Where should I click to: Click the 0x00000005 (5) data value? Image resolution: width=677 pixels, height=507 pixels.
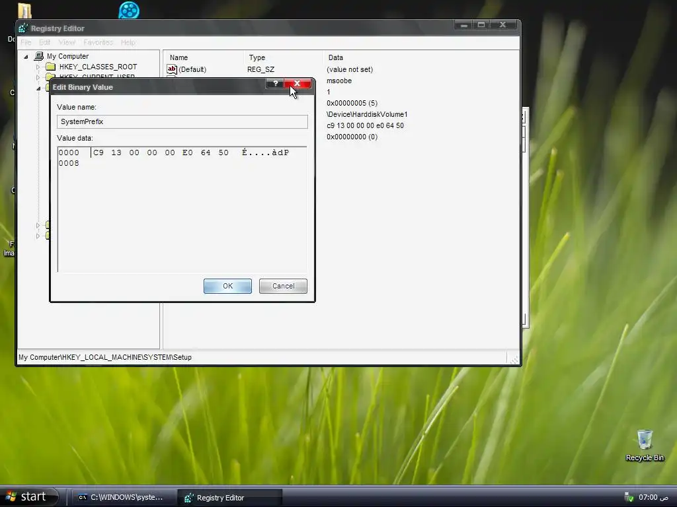[x=352, y=103]
